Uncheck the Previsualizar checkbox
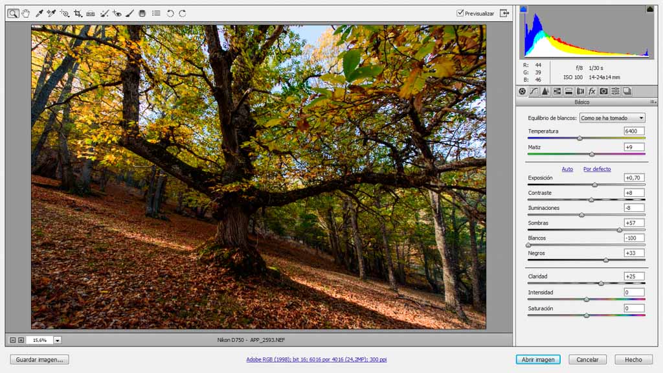663x373 pixels. (460, 13)
